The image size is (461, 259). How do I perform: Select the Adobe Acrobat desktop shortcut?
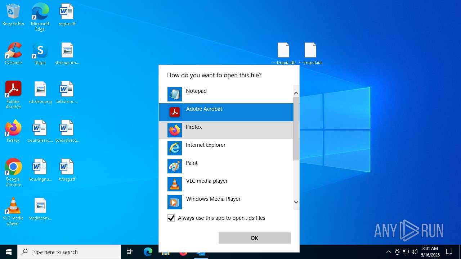13,95
